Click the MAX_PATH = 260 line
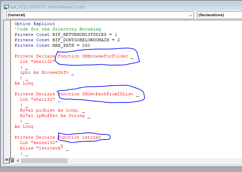The image size is (242, 172). (52, 45)
